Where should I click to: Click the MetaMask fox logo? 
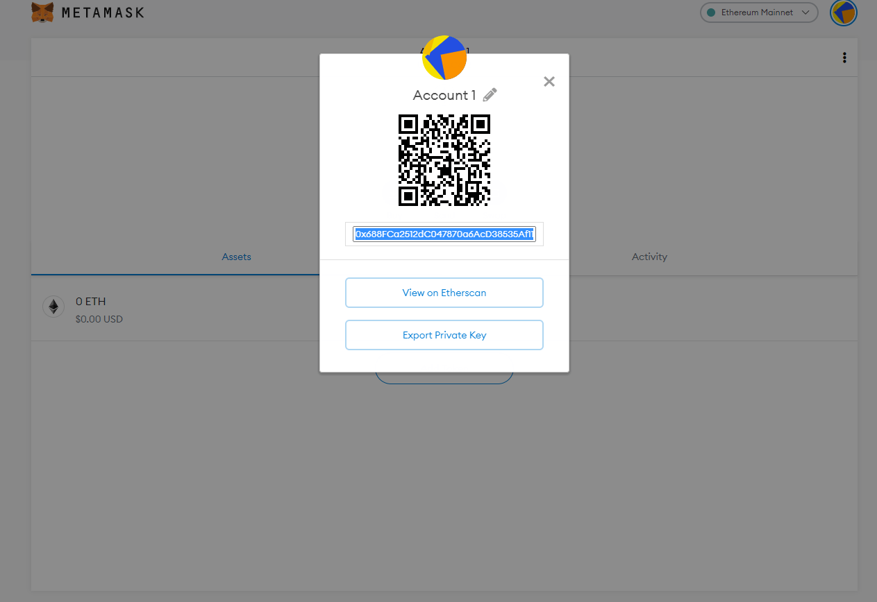coord(43,12)
